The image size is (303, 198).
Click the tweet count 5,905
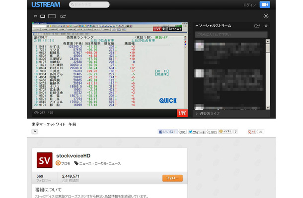(x=213, y=132)
